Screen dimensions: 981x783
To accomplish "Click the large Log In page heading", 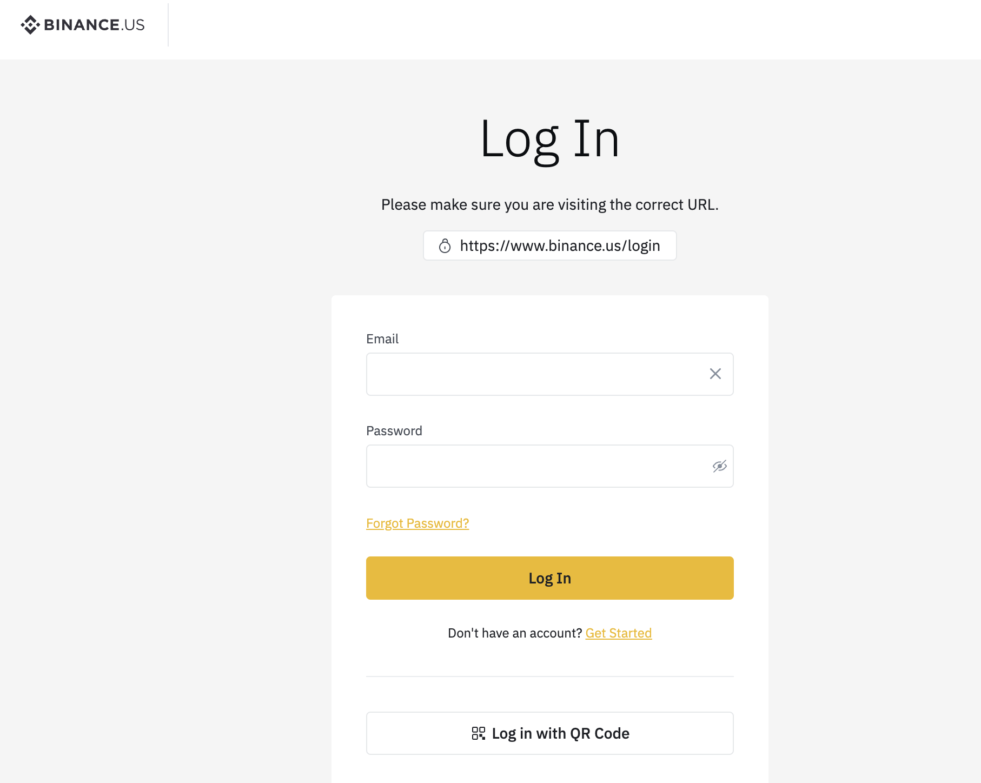I will point(549,140).
